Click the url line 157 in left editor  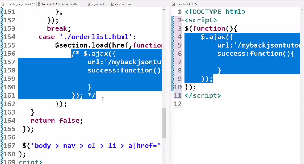[x=125, y=62]
